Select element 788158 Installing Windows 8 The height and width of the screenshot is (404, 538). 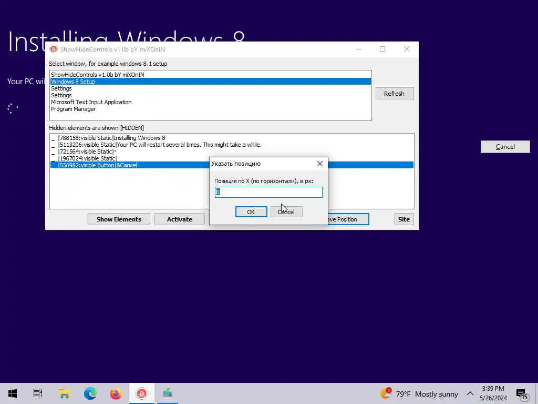click(x=232, y=138)
